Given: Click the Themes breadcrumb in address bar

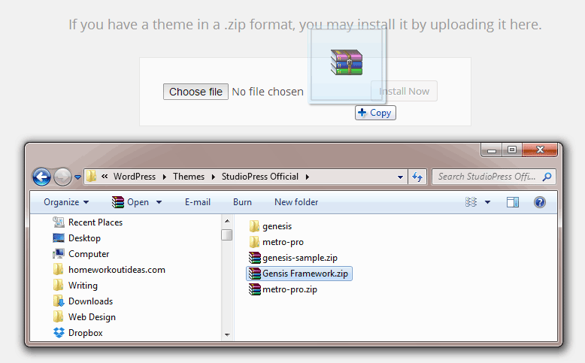Looking at the screenshot, I should (189, 177).
